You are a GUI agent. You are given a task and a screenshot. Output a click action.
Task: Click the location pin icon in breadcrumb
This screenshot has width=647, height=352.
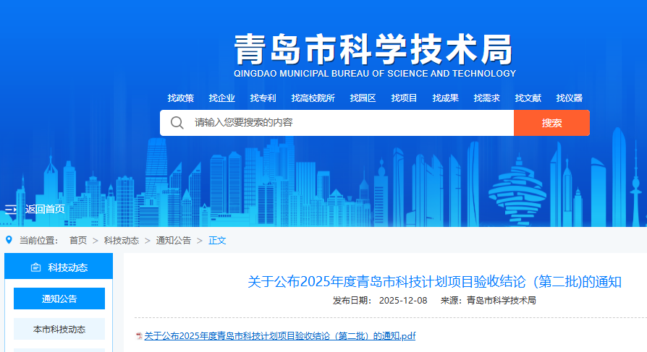tap(9, 240)
